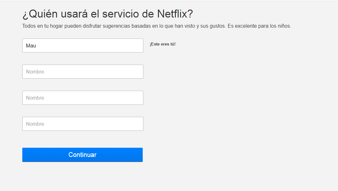The width and height of the screenshot is (338, 191).
Task: Select the third Nombre input field
Action: [x=83, y=98]
